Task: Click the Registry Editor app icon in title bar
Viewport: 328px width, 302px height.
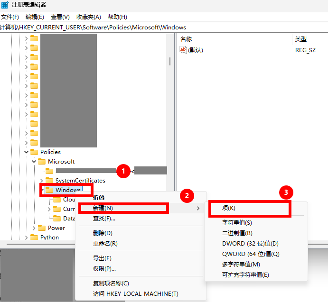Action: click(x=5, y=5)
